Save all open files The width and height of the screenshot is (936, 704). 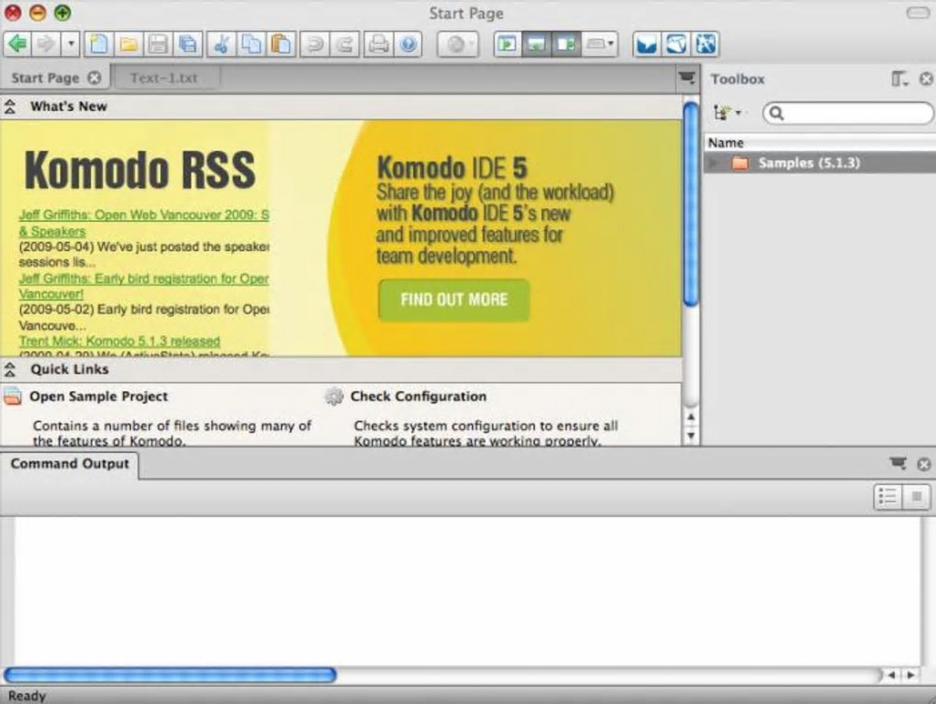187,44
